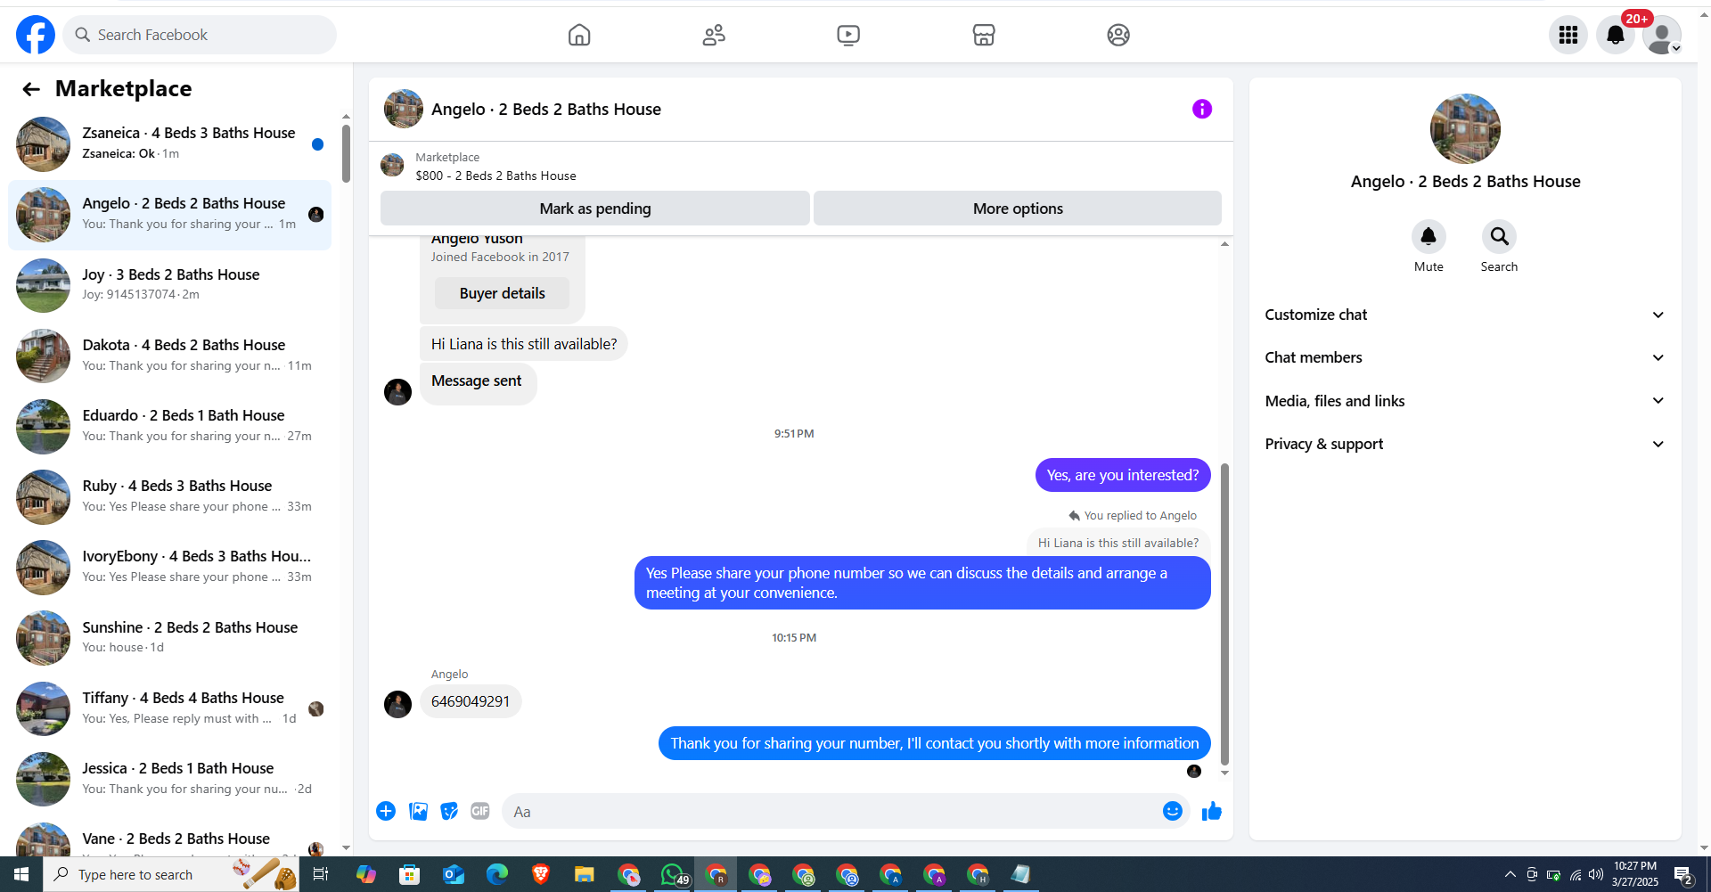Image resolution: width=1711 pixels, height=892 pixels.
Task: Click the back arrow beside Marketplace
Action: (x=31, y=89)
